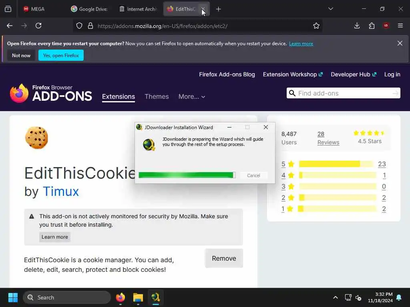Screen dimensions: 410x307
Task: Bookmark this page with star icon
Action: pyautogui.click(x=316, y=26)
